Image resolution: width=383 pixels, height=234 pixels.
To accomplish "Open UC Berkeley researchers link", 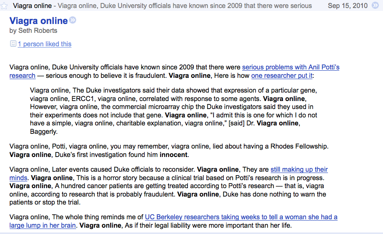I will click(241, 217).
